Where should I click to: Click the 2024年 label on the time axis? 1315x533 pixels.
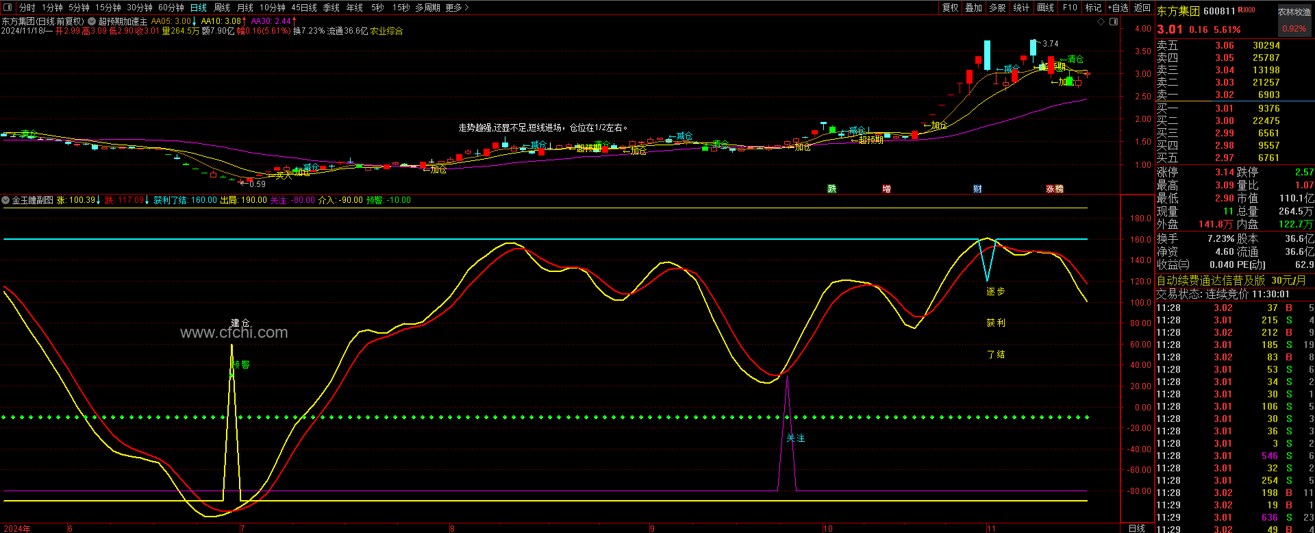16,528
